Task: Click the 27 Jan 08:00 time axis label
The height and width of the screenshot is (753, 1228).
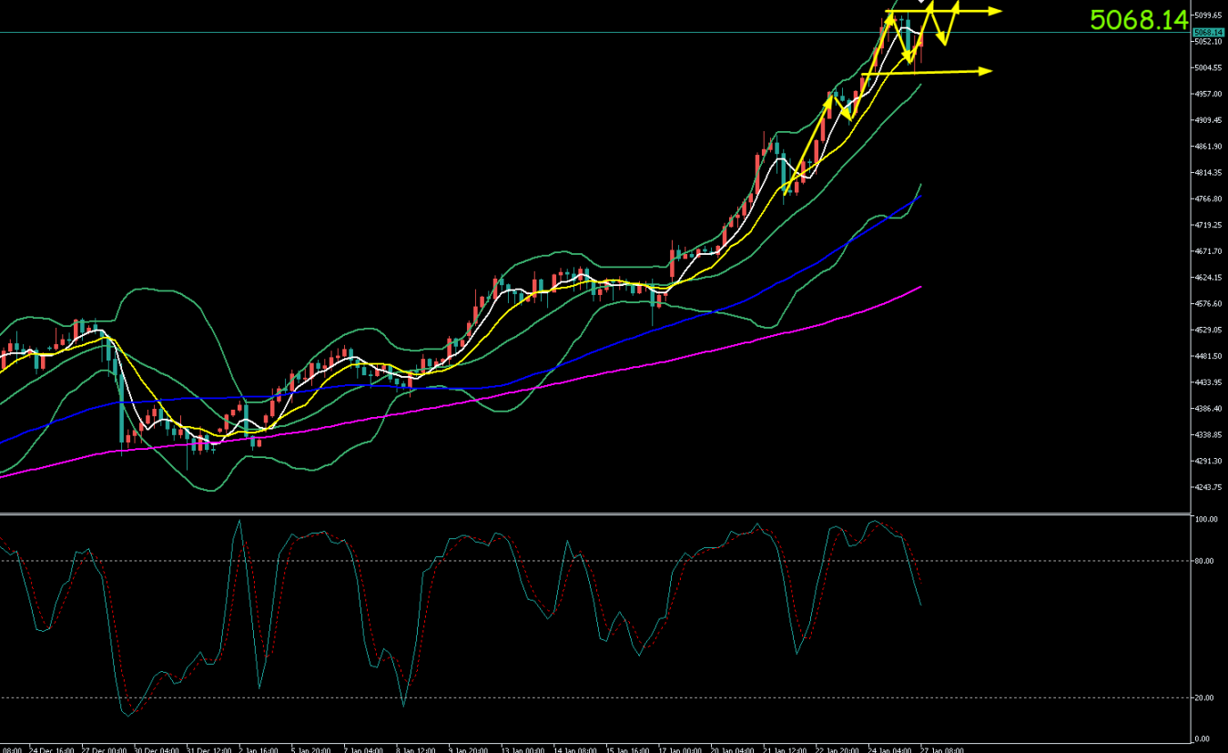Action: [x=942, y=748]
